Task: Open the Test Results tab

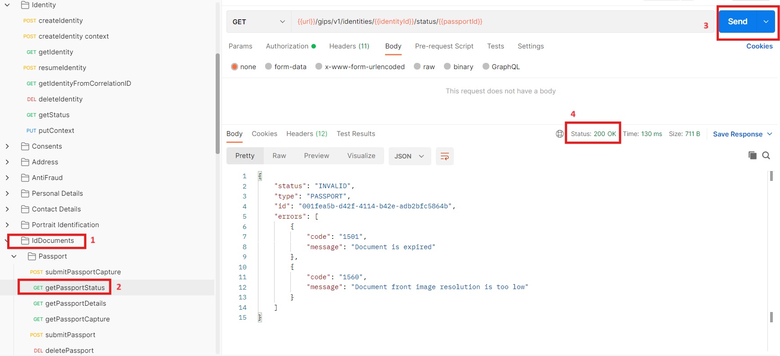Action: pos(356,134)
